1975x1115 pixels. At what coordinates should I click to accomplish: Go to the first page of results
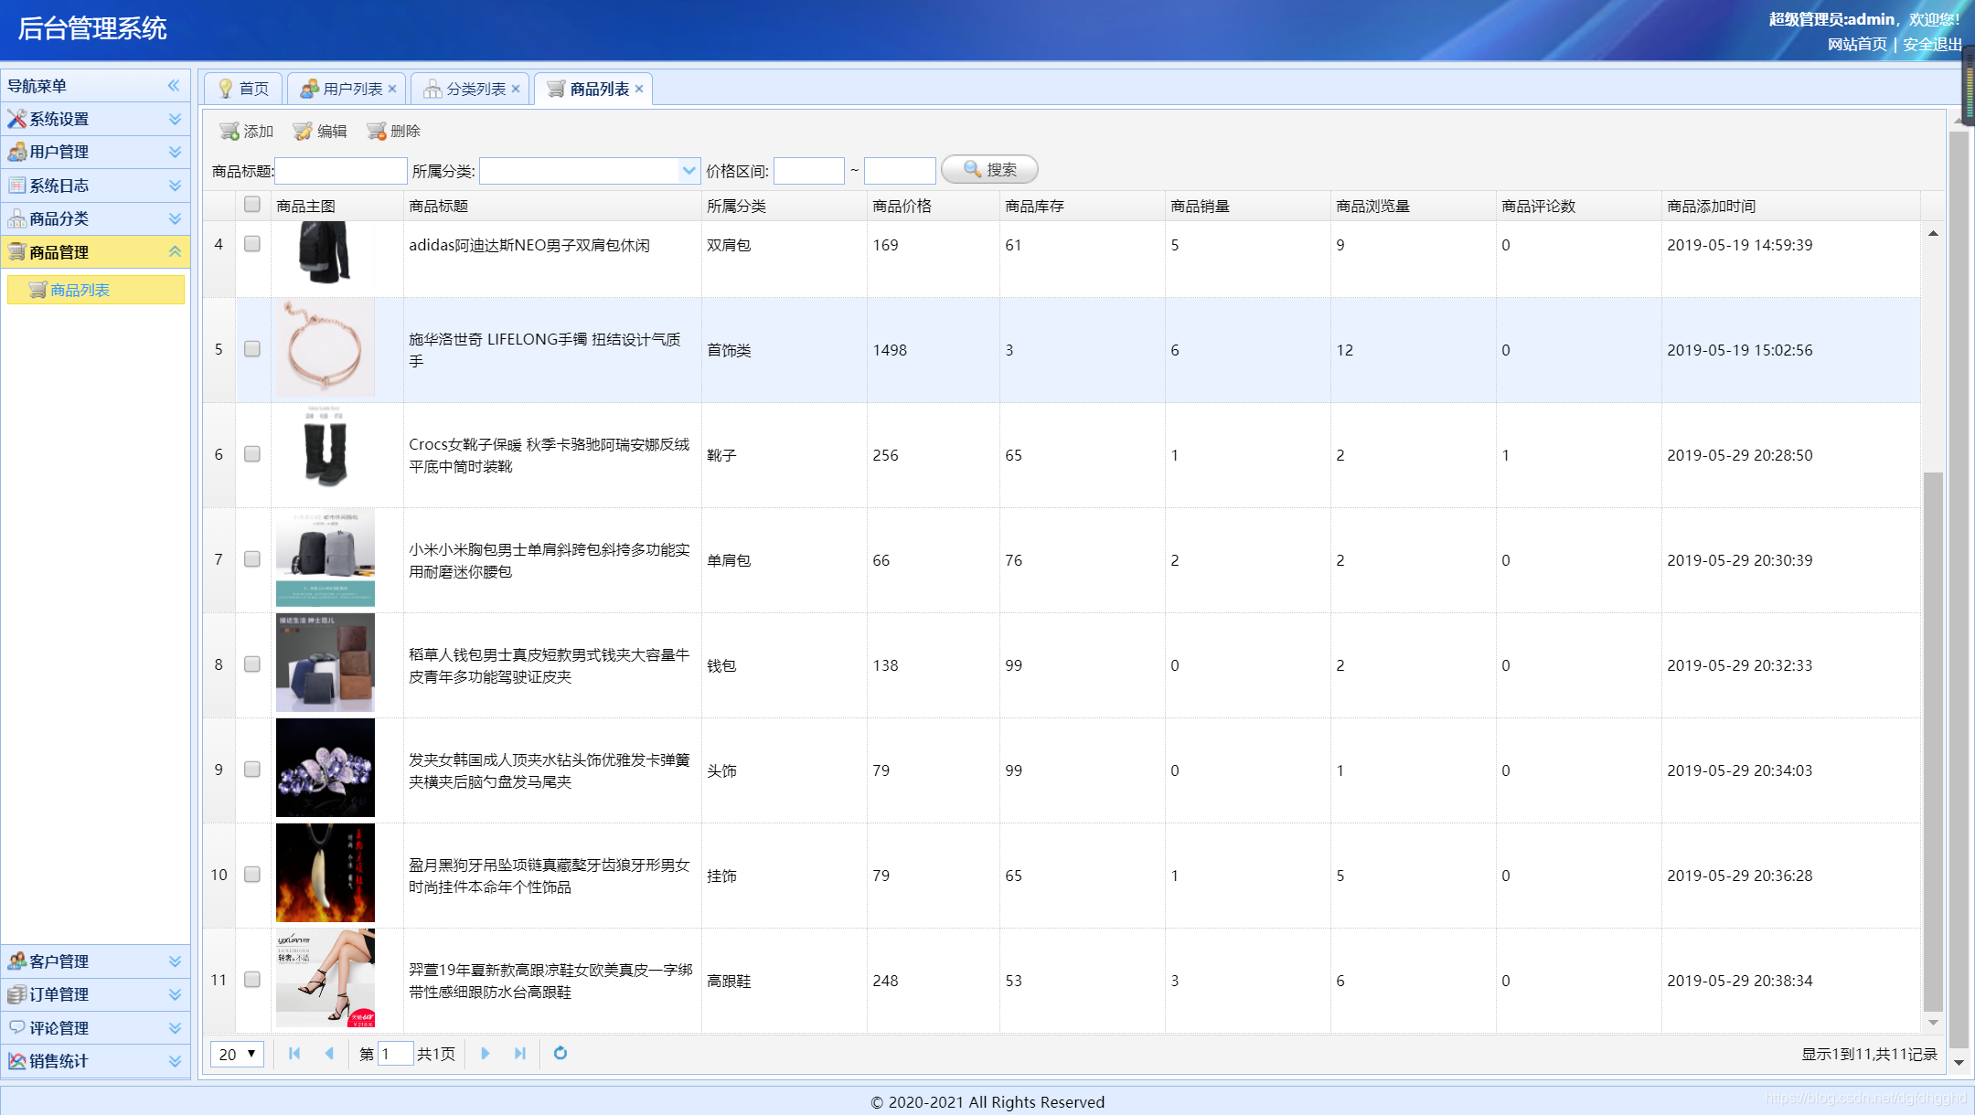tap(294, 1054)
